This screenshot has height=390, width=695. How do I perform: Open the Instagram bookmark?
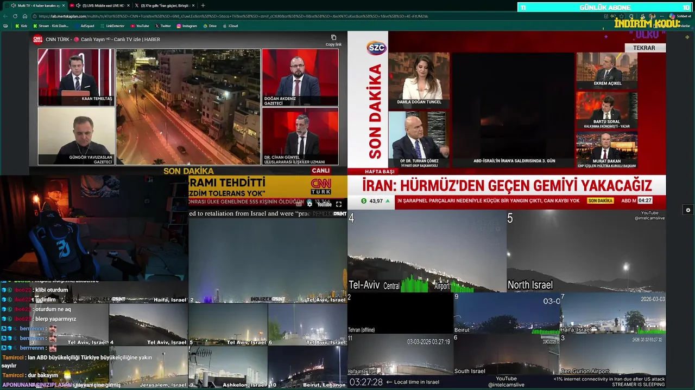[187, 26]
